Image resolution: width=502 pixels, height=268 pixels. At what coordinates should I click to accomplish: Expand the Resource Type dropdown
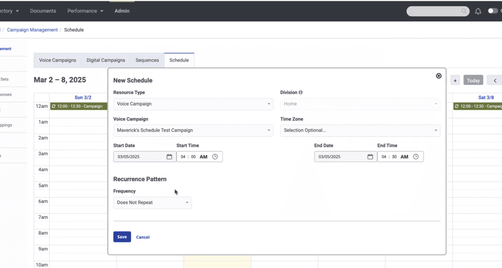point(193,104)
